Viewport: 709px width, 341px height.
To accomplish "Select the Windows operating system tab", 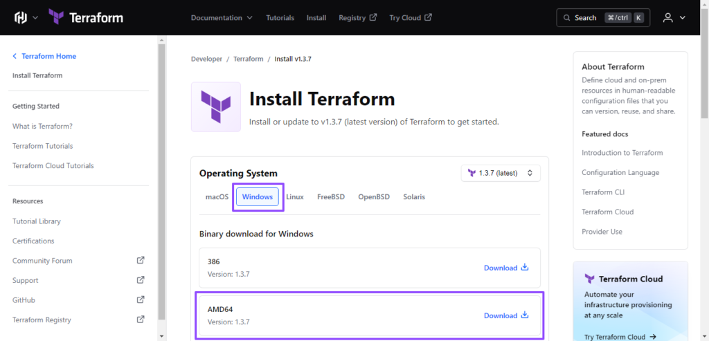I will tap(258, 197).
